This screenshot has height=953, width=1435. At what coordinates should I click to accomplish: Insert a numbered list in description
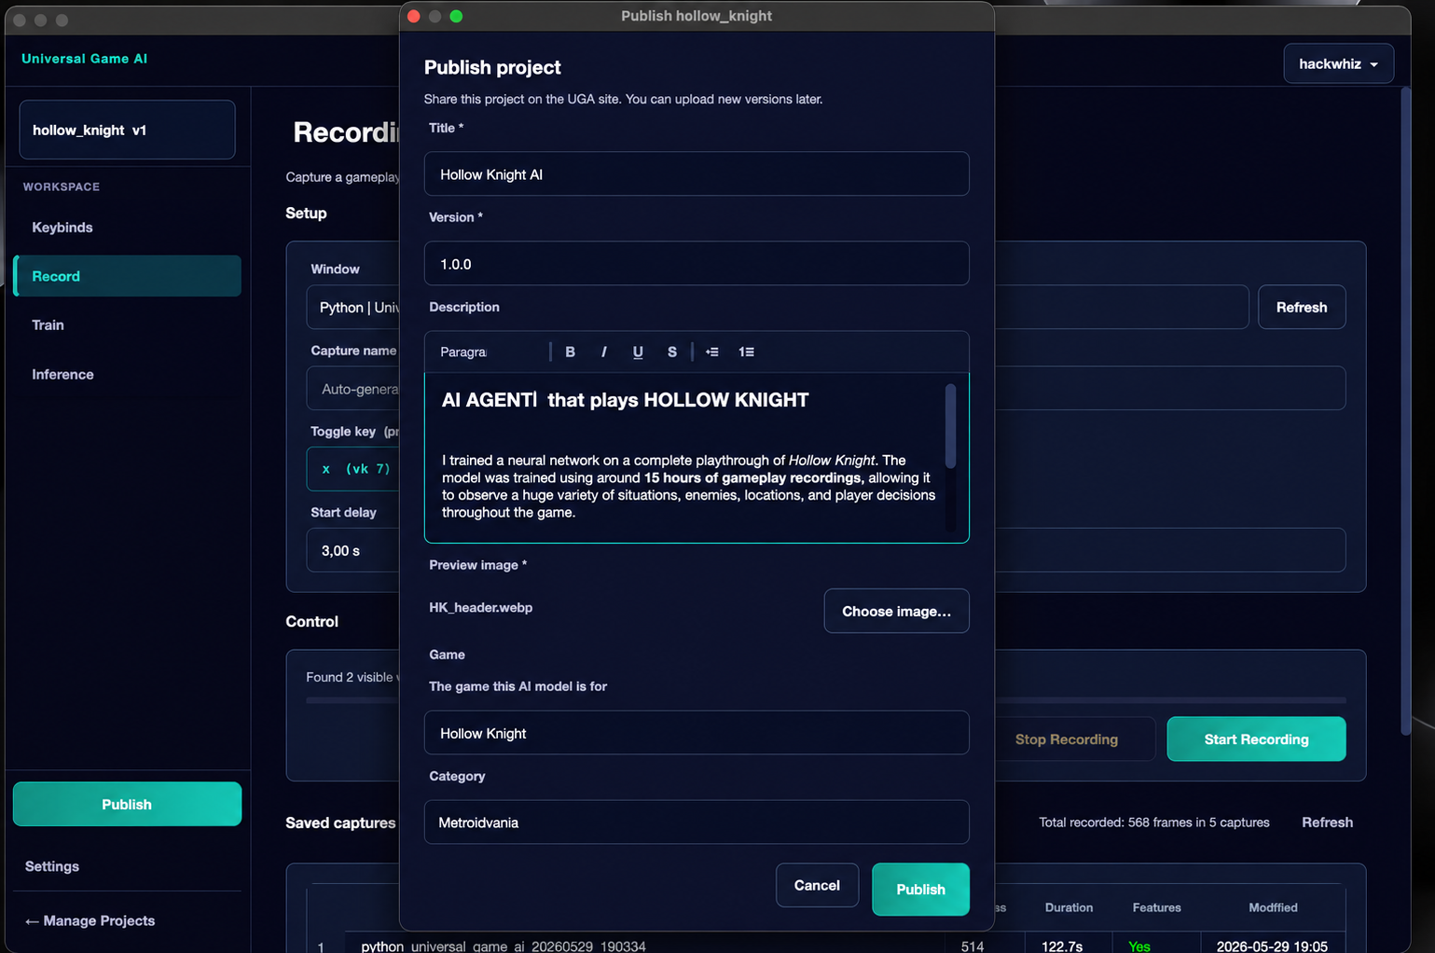pyautogui.click(x=746, y=352)
